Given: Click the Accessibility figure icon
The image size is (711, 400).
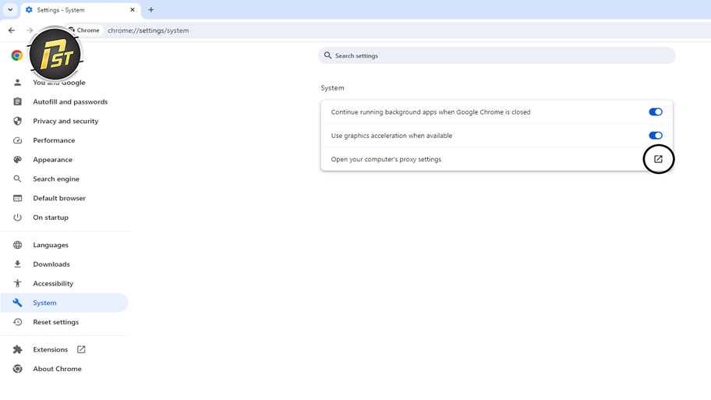Looking at the screenshot, I should 17,284.
